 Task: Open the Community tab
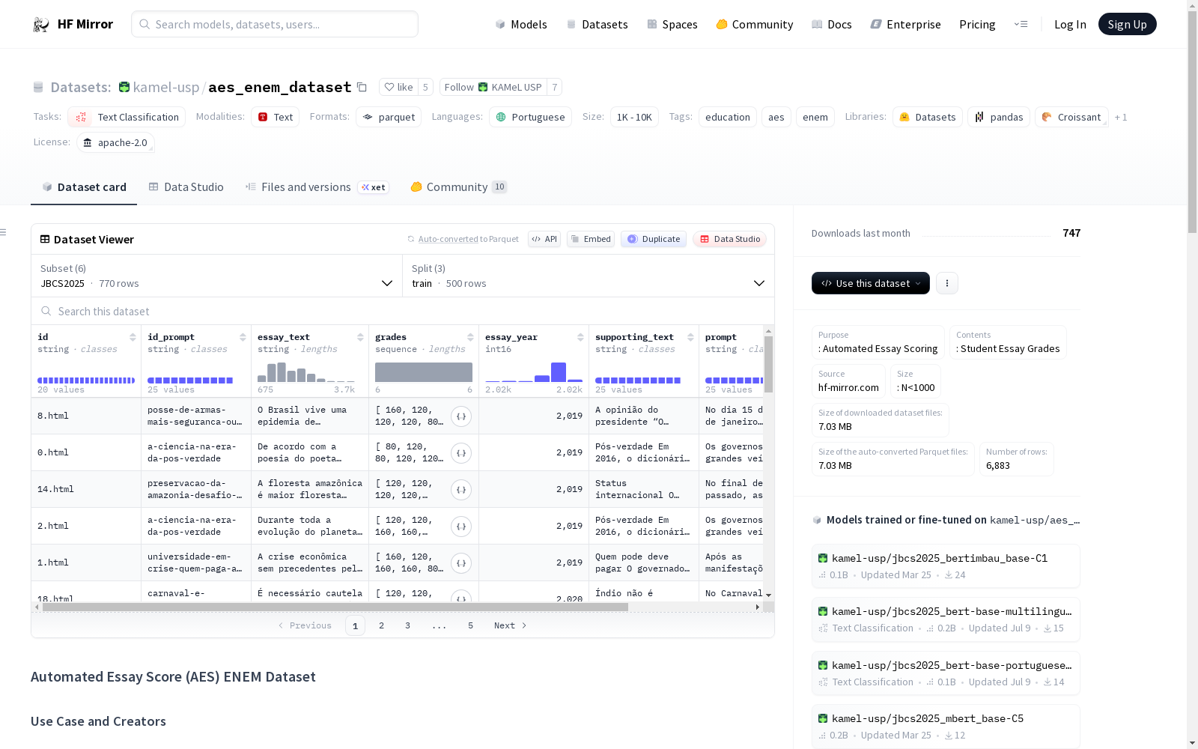(x=458, y=187)
